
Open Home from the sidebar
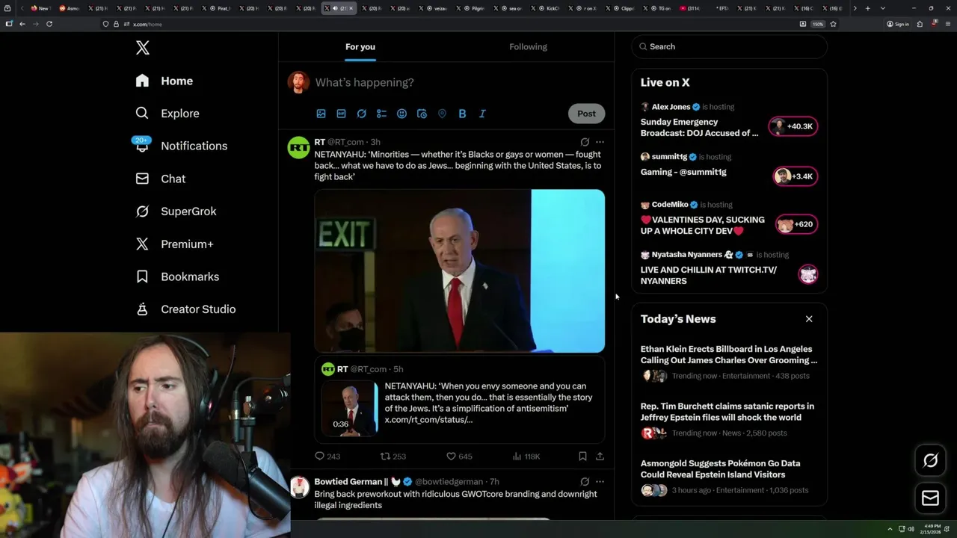[164, 81]
